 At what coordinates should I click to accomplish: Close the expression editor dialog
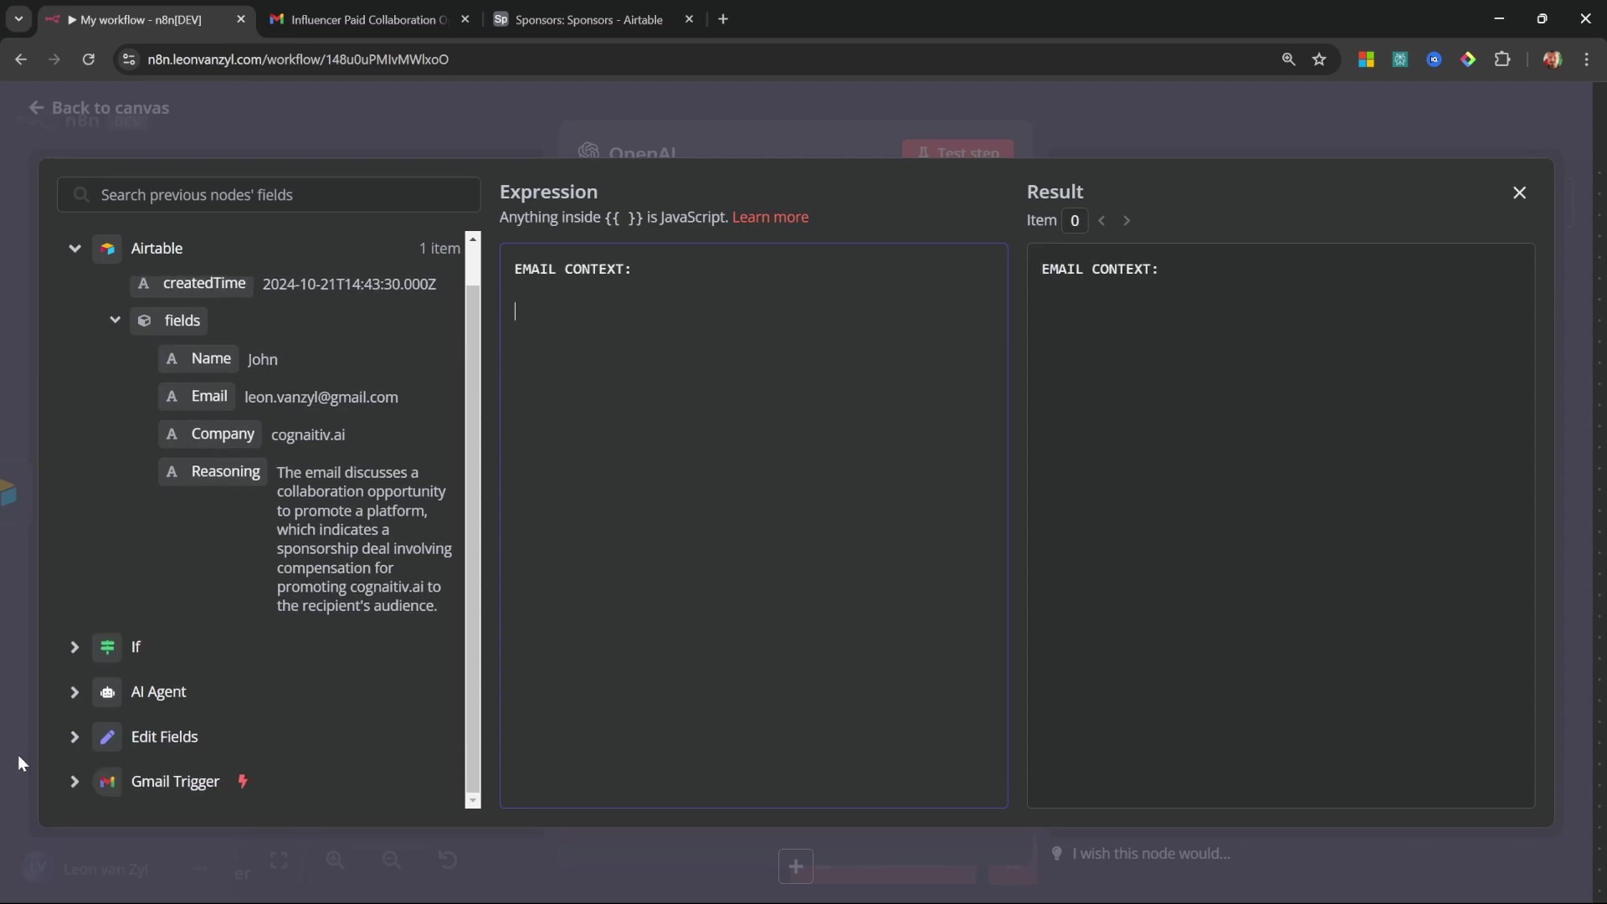(x=1520, y=193)
